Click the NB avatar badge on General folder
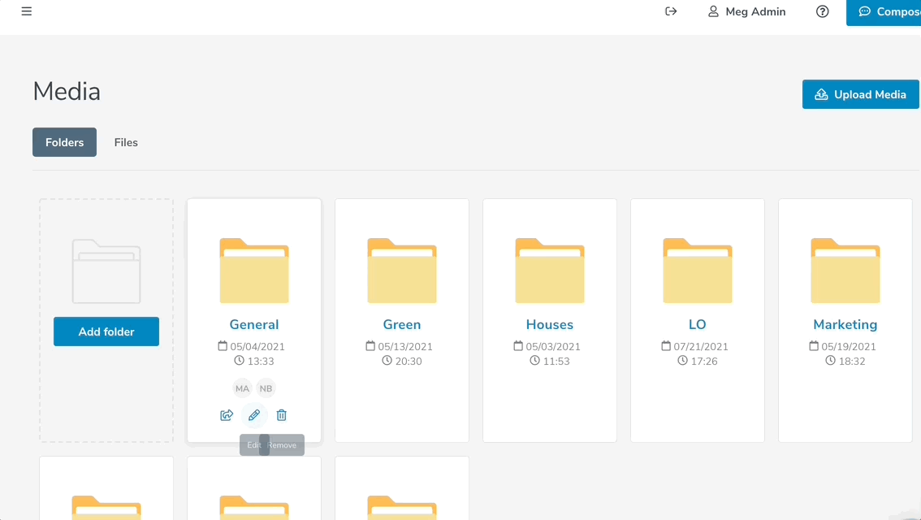The width and height of the screenshot is (921, 520). click(266, 388)
